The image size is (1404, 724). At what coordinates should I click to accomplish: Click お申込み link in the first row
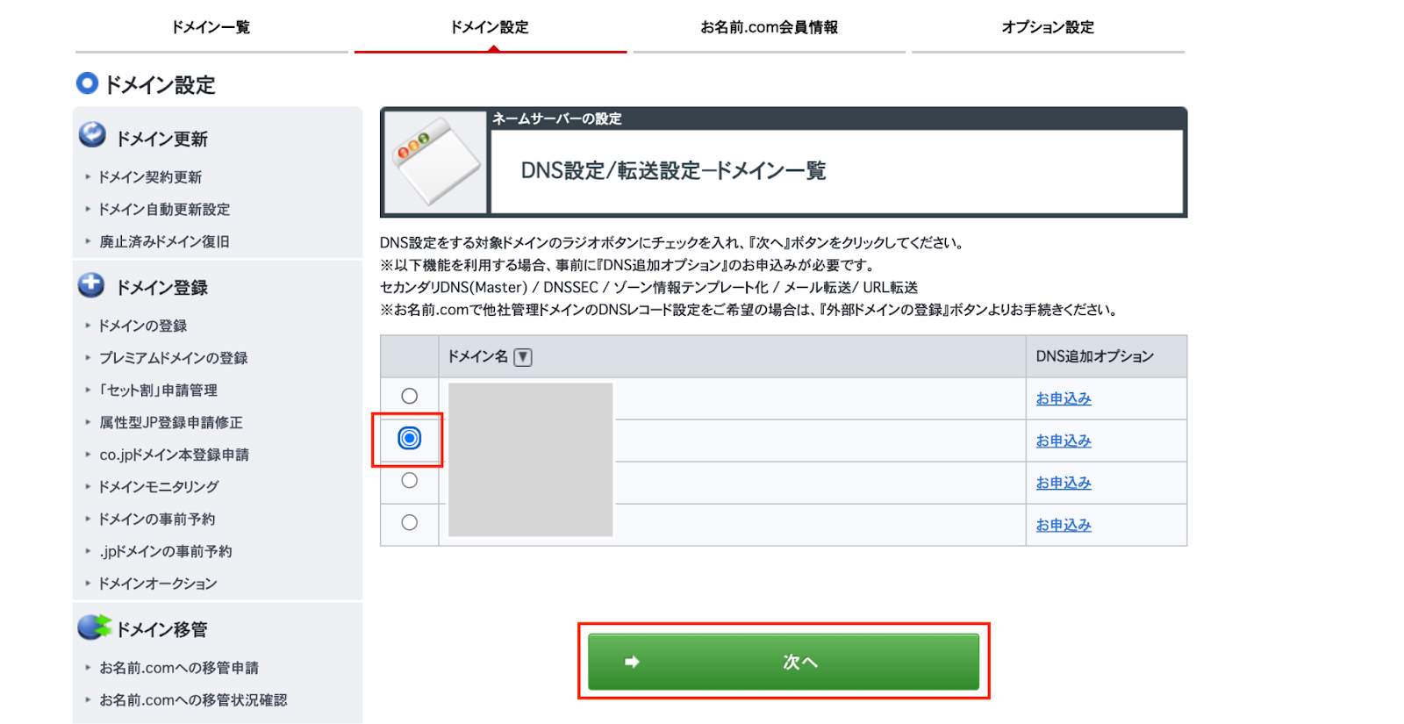click(x=1064, y=398)
